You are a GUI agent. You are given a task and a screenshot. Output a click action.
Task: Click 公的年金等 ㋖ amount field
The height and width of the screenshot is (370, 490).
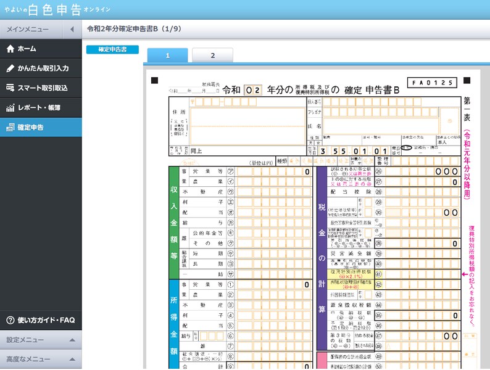click(x=274, y=233)
